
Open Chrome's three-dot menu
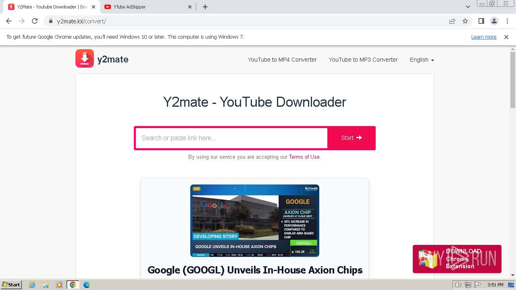coord(507,21)
